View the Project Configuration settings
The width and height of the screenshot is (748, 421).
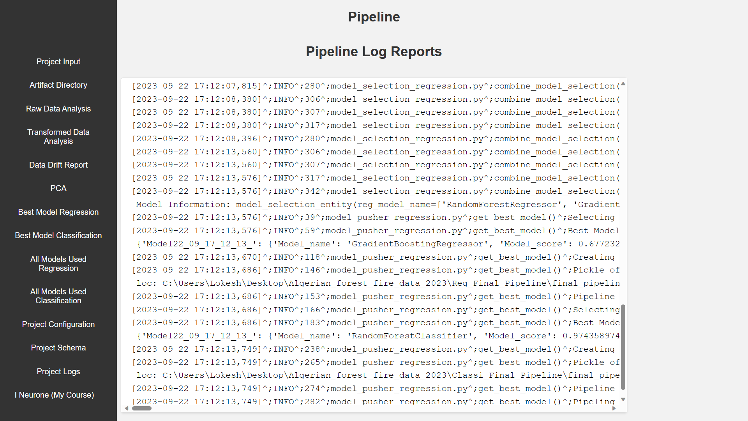coord(58,324)
